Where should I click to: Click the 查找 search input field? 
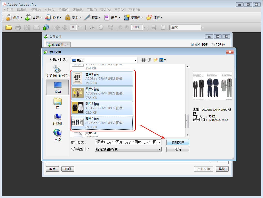tap(186, 27)
